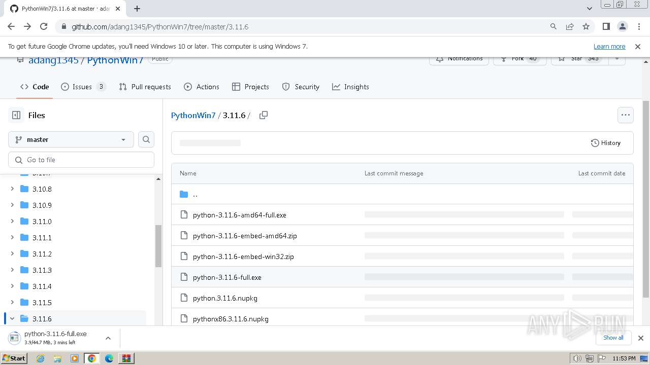650x365 pixels.
Task: Expand the 3.11.4 folder chevron
Action: tap(12, 286)
